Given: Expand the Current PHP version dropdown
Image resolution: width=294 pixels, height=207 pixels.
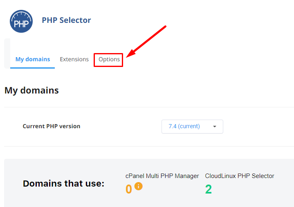Looking at the screenshot, I should (192, 127).
